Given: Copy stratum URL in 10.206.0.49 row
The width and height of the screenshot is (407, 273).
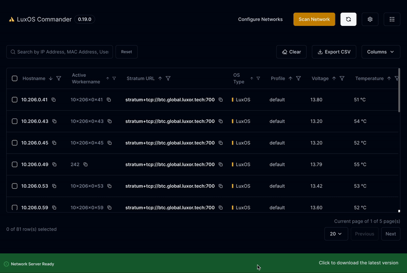Looking at the screenshot, I should pyautogui.click(x=221, y=164).
